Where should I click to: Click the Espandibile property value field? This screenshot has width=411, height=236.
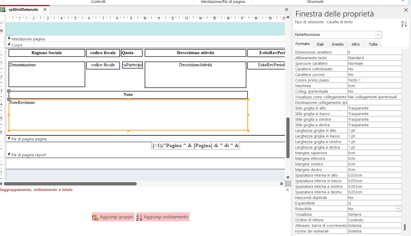(x=374, y=203)
